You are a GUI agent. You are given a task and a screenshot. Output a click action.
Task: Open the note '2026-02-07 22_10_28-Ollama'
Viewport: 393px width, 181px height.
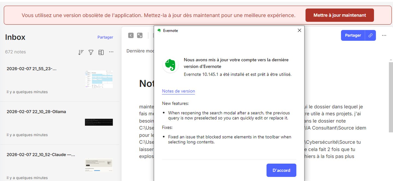pos(60,123)
